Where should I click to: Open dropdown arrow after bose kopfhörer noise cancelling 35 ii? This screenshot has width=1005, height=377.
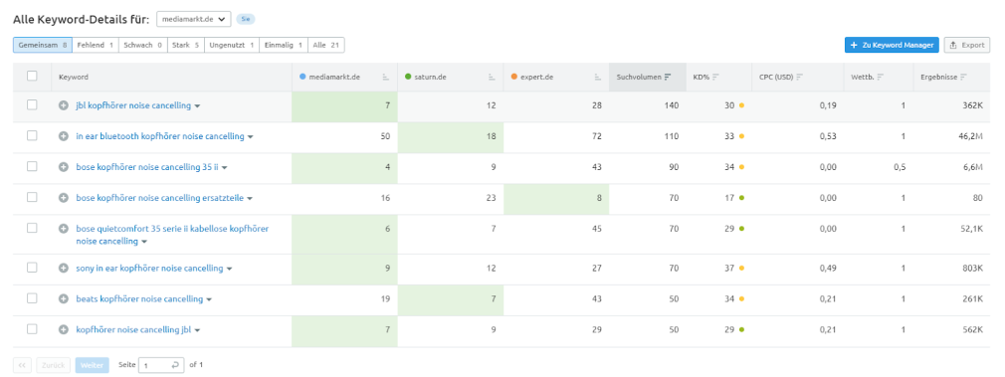point(225,168)
